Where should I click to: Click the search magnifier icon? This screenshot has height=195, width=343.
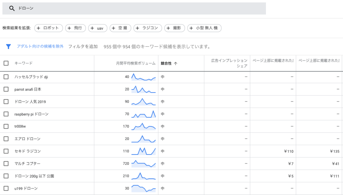coord(12,8)
